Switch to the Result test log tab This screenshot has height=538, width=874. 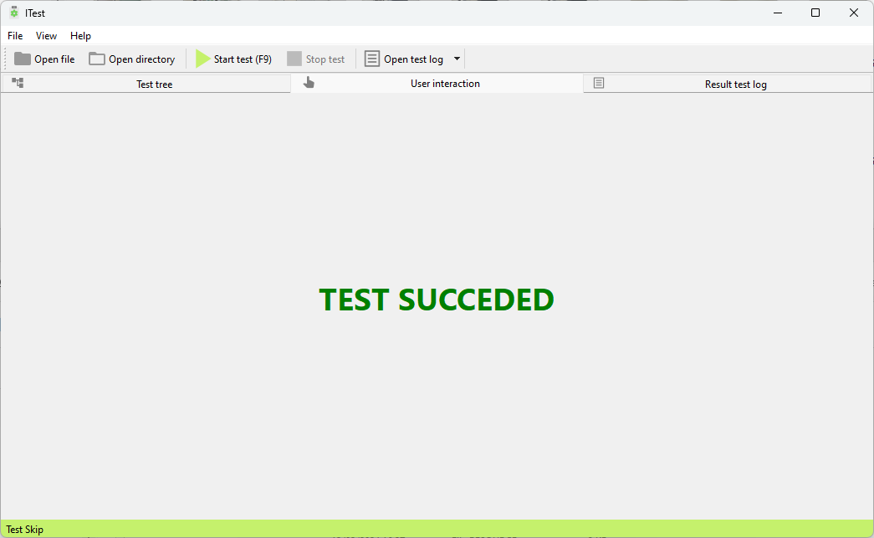728,84
